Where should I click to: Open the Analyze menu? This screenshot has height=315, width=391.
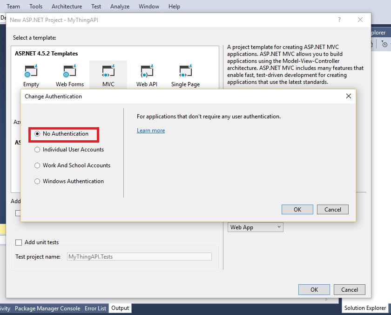120,7
